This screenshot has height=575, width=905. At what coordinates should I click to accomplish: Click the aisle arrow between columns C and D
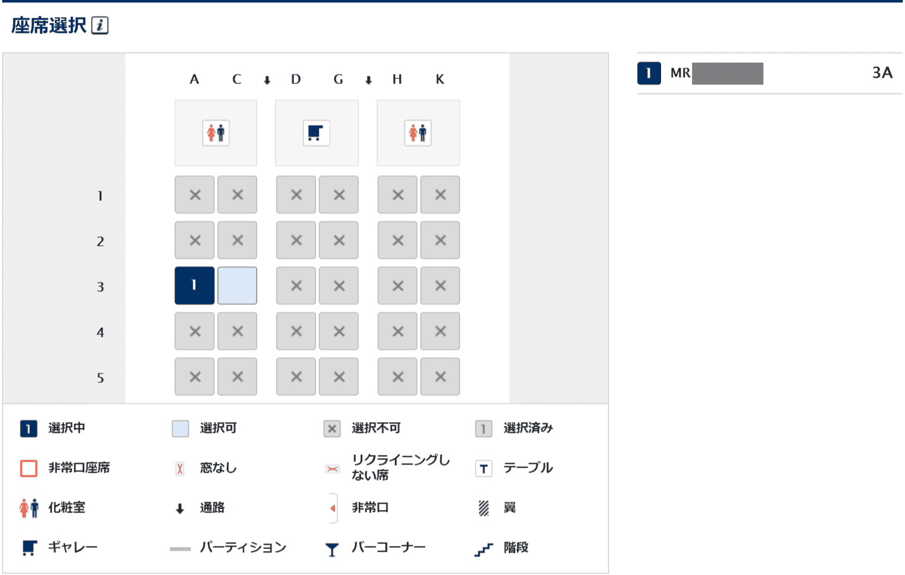pyautogui.click(x=267, y=80)
